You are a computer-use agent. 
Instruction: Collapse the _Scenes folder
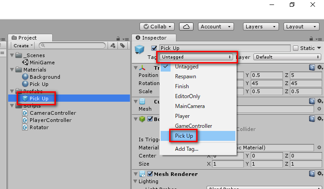point(12,55)
